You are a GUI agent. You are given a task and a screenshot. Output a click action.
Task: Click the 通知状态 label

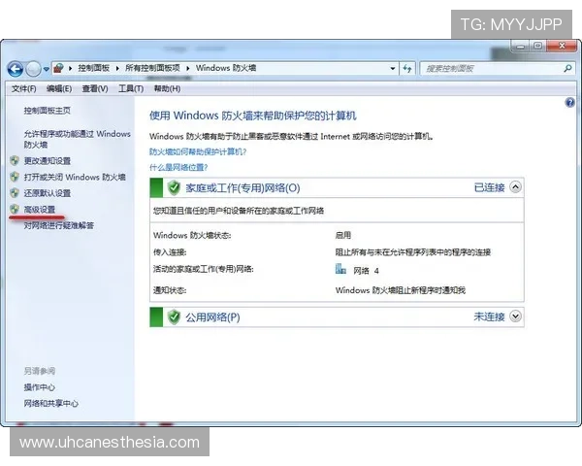click(x=170, y=290)
